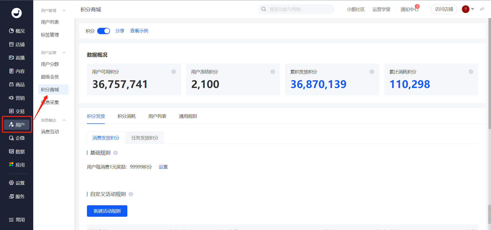Open 交易 transactions section
The height and width of the screenshot is (230, 491).
point(17,111)
